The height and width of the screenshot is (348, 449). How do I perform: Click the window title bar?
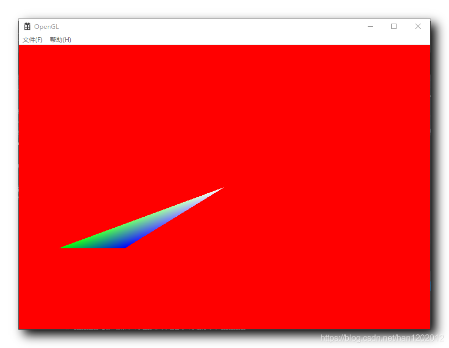(x=210, y=26)
